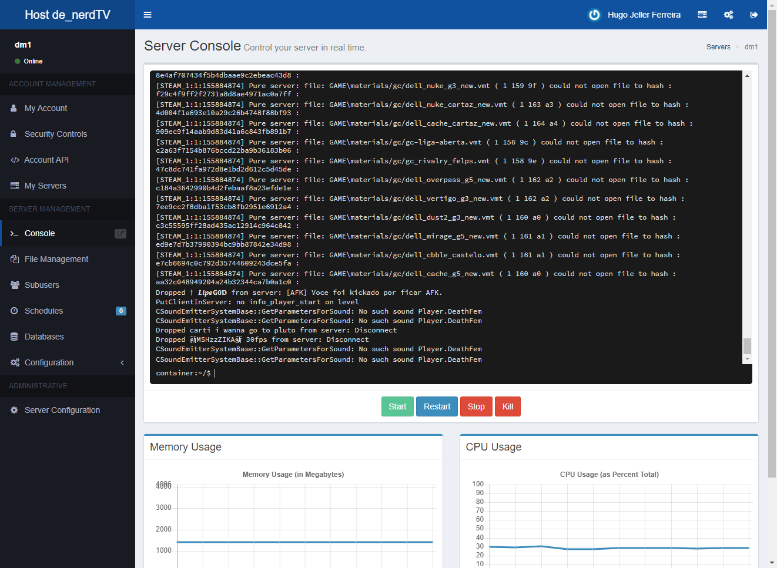
Task: Click the user avatar power icon
Action: pyautogui.click(x=594, y=15)
